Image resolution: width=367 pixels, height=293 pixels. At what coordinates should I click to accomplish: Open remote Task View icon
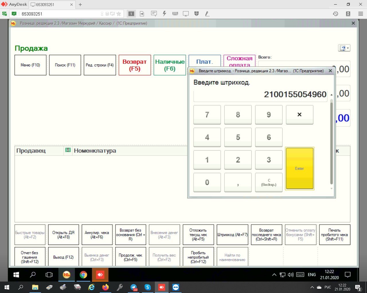click(x=49, y=275)
